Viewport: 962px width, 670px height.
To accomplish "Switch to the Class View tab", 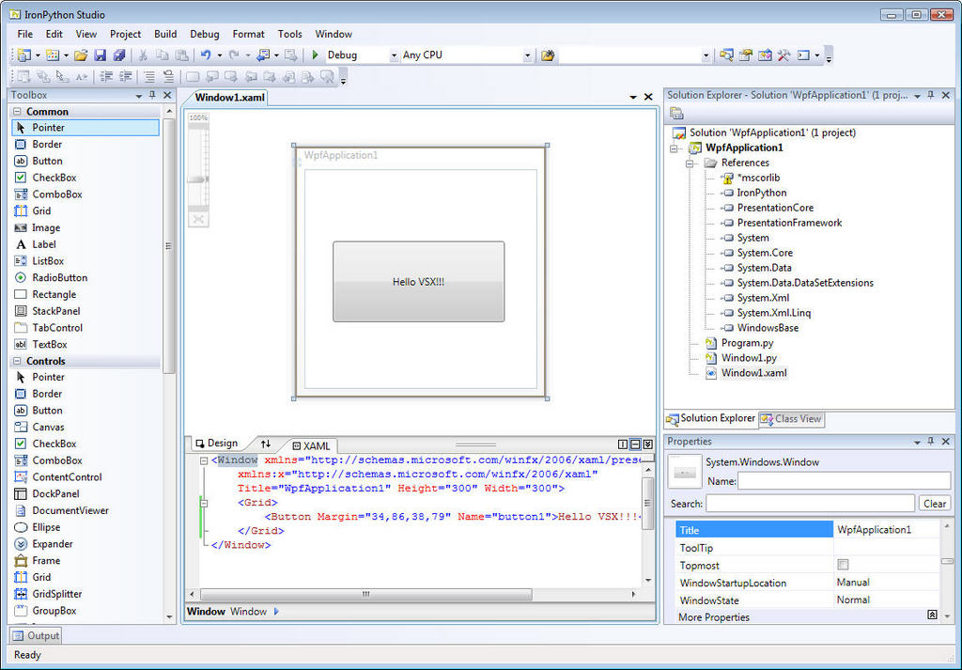I will click(791, 419).
